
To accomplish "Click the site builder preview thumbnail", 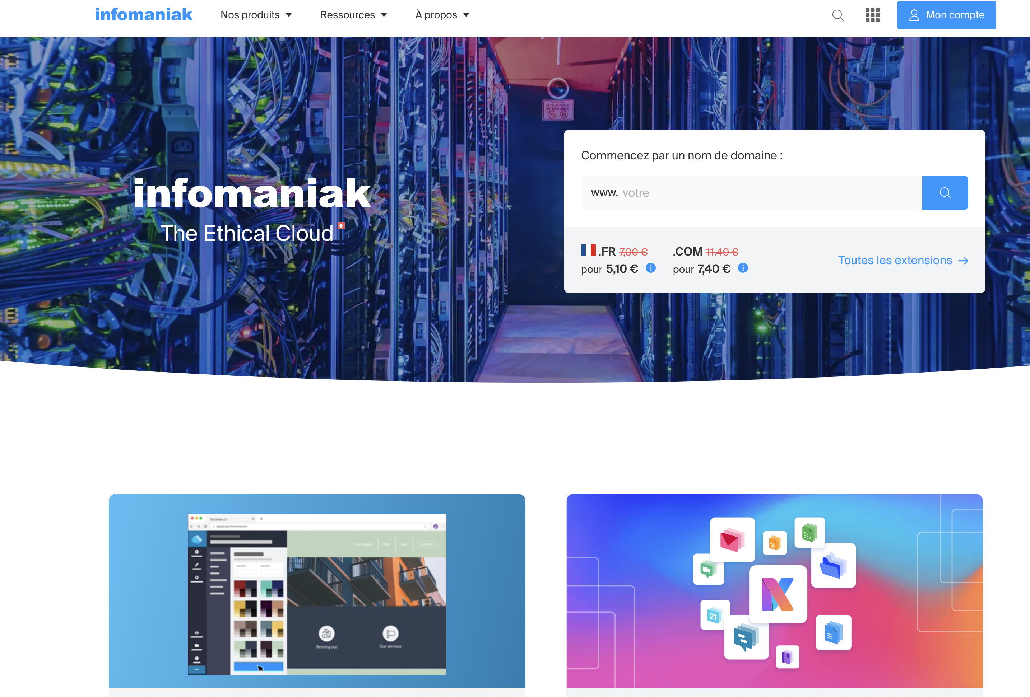I will (x=316, y=593).
